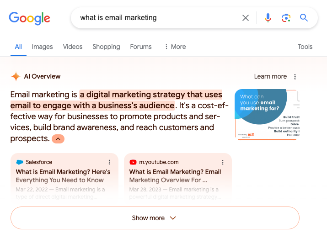Start voice search with microphone icon
Image resolution: width=327 pixels, height=233 pixels.
[268, 18]
